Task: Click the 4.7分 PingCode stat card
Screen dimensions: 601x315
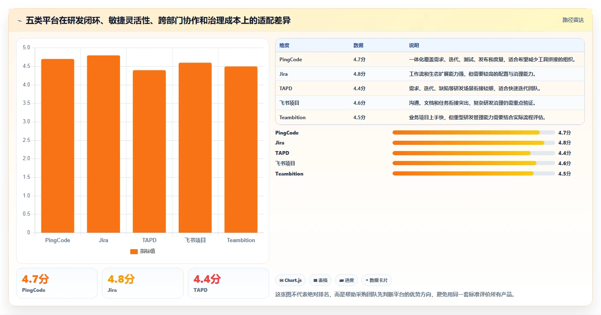Action: click(57, 283)
